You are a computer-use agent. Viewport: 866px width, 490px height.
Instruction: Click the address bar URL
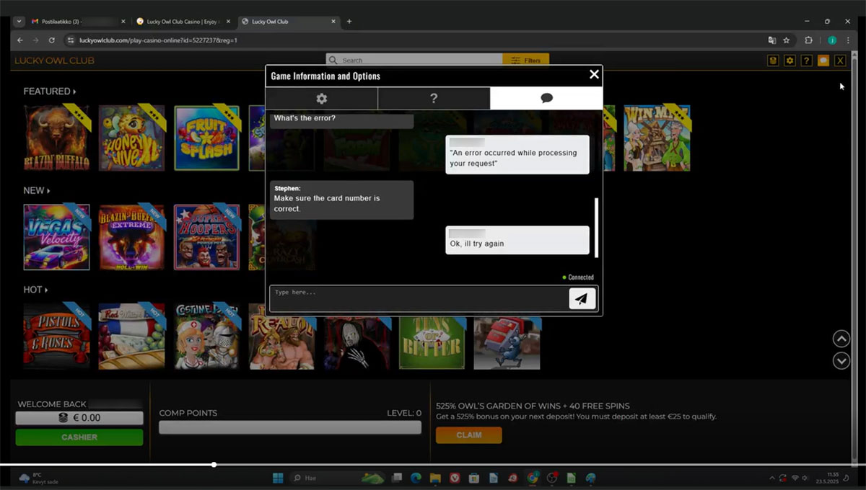click(158, 40)
